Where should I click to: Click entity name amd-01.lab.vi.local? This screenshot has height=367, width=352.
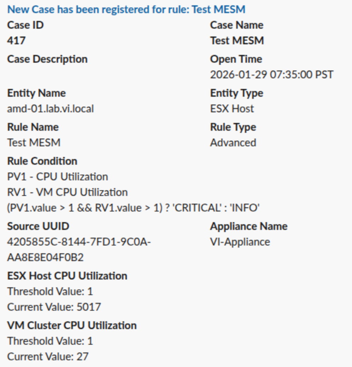[50, 109]
